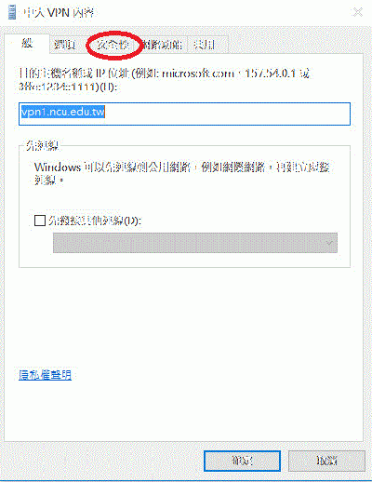The height and width of the screenshot is (482, 372).
Task: Dismiss the dialog with 取消 button
Action: point(326,461)
